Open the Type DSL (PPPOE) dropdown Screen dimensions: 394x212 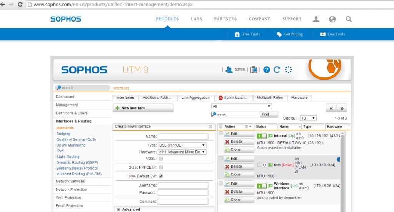(182, 145)
